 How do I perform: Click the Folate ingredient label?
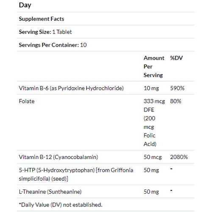27,101
